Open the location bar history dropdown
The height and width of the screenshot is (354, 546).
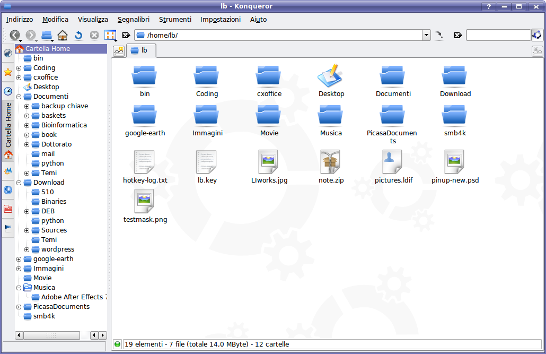click(x=426, y=36)
